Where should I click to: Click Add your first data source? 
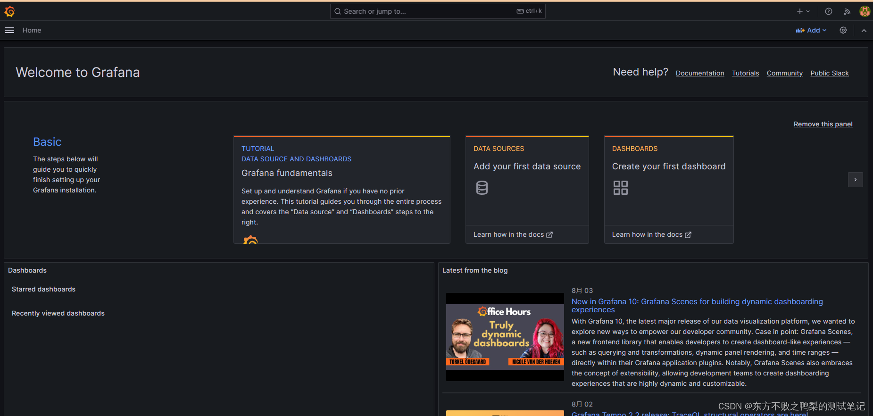527,166
